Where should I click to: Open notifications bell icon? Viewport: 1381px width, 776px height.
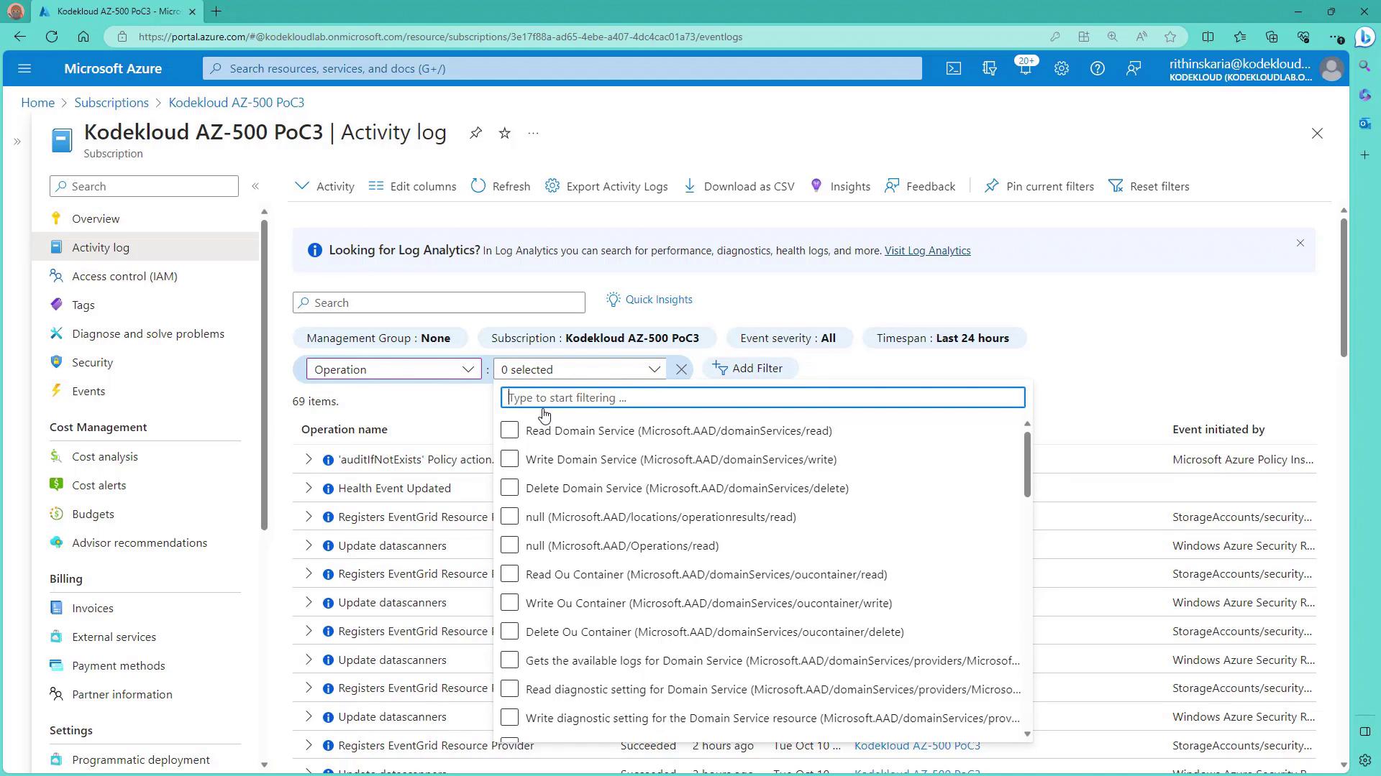pyautogui.click(x=1026, y=68)
